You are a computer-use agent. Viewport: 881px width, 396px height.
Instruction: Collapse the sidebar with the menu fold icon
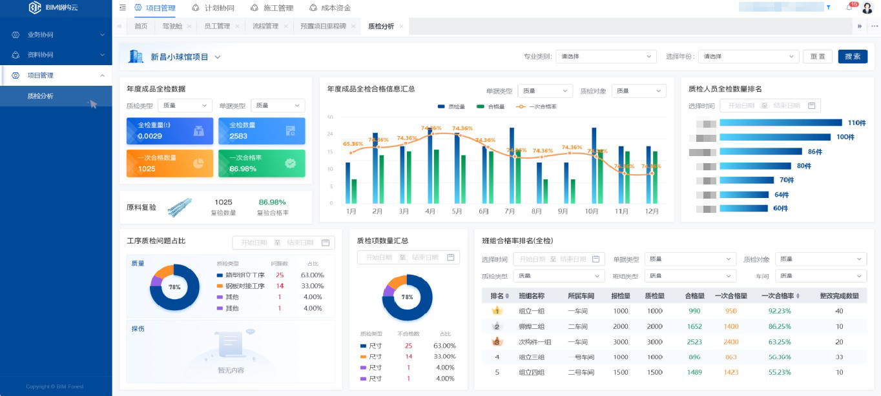click(123, 8)
